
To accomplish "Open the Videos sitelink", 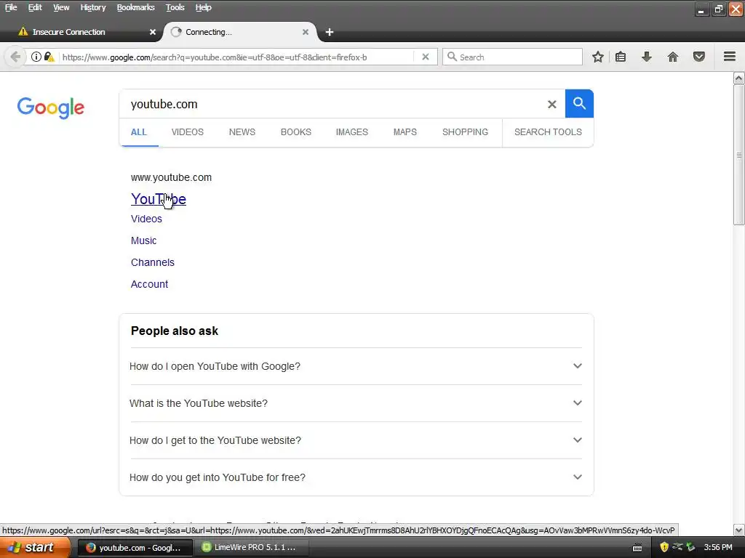I will coord(146,219).
